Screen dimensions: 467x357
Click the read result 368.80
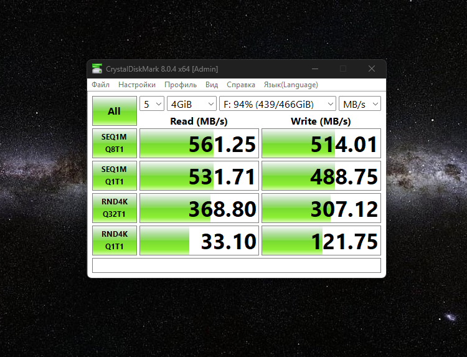point(199,208)
